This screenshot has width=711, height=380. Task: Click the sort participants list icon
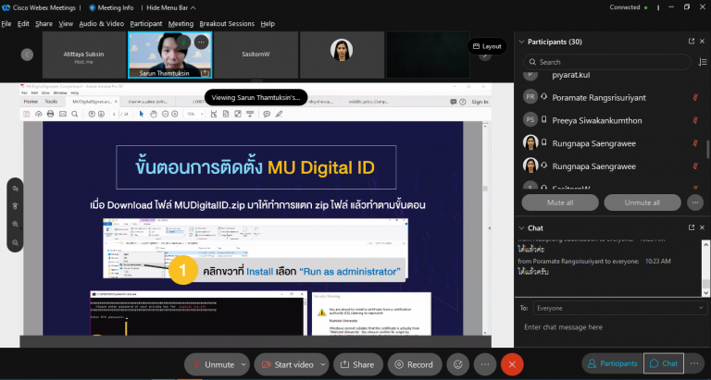tap(703, 62)
